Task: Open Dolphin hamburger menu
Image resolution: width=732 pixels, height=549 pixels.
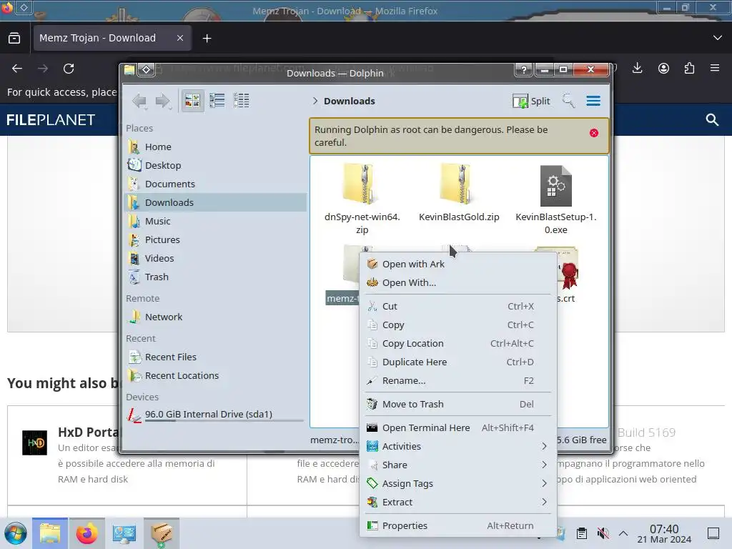Action: (593, 101)
